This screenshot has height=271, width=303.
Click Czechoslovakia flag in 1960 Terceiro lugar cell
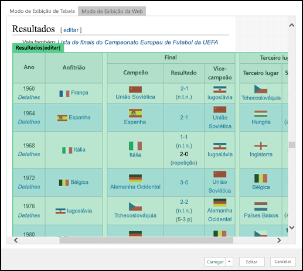pyautogui.click(x=261, y=89)
